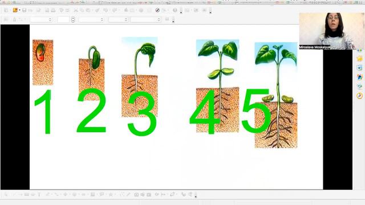
Task: Click the Cut scissors icon
Action: click(76, 10)
